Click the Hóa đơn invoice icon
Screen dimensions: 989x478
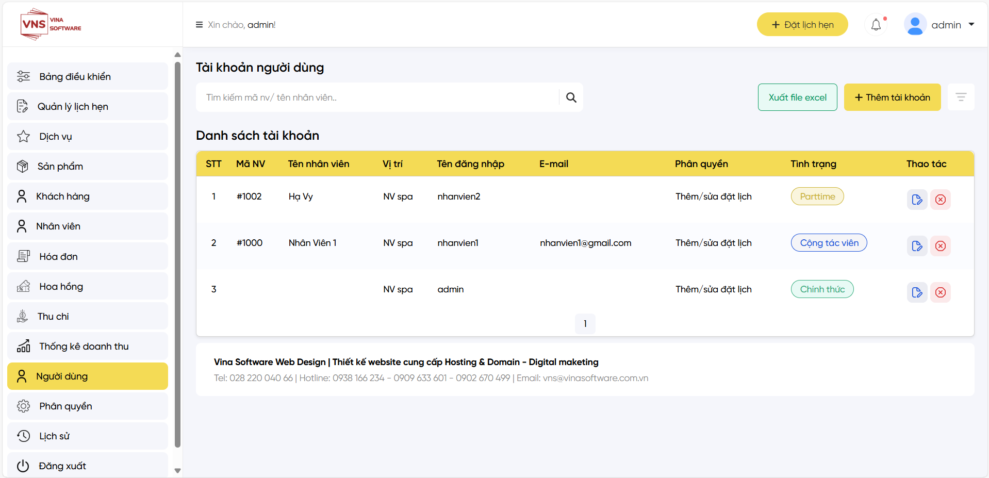coord(23,256)
